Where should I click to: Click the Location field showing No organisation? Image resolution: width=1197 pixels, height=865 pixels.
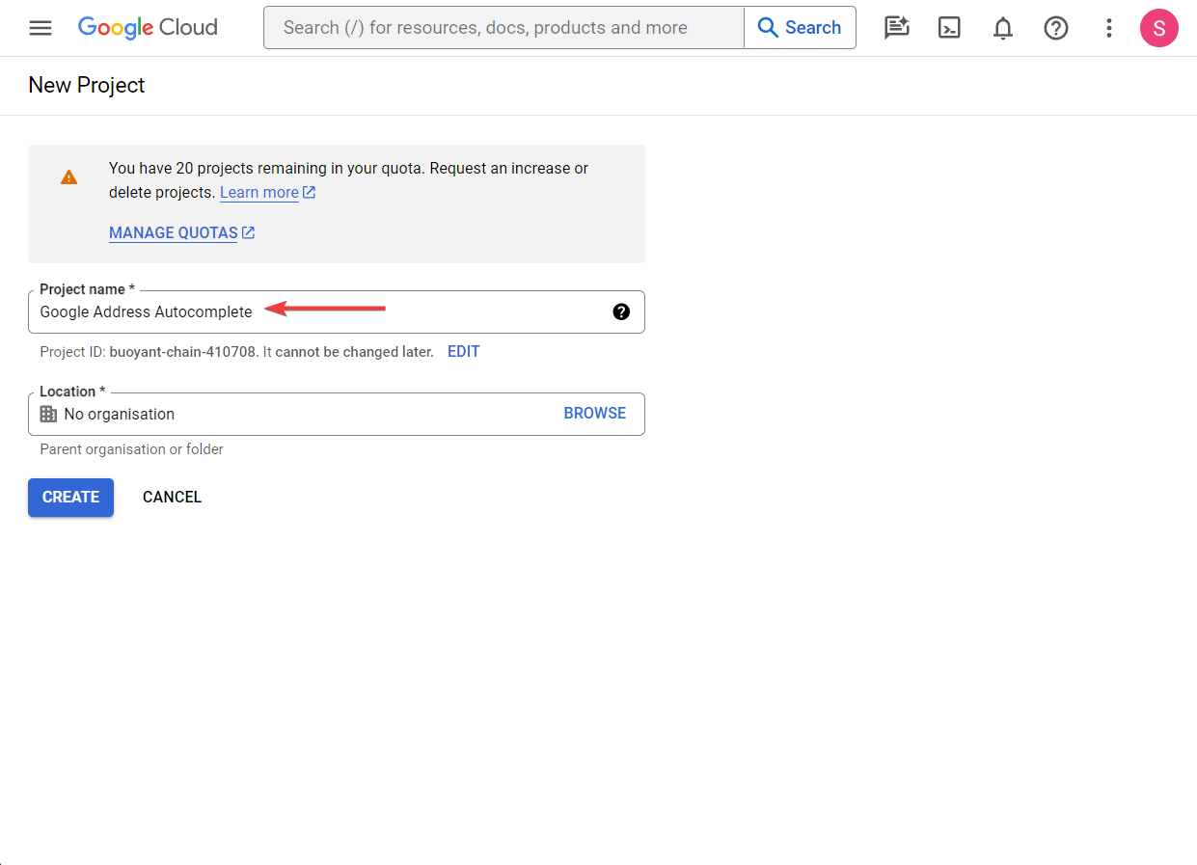tap(337, 414)
